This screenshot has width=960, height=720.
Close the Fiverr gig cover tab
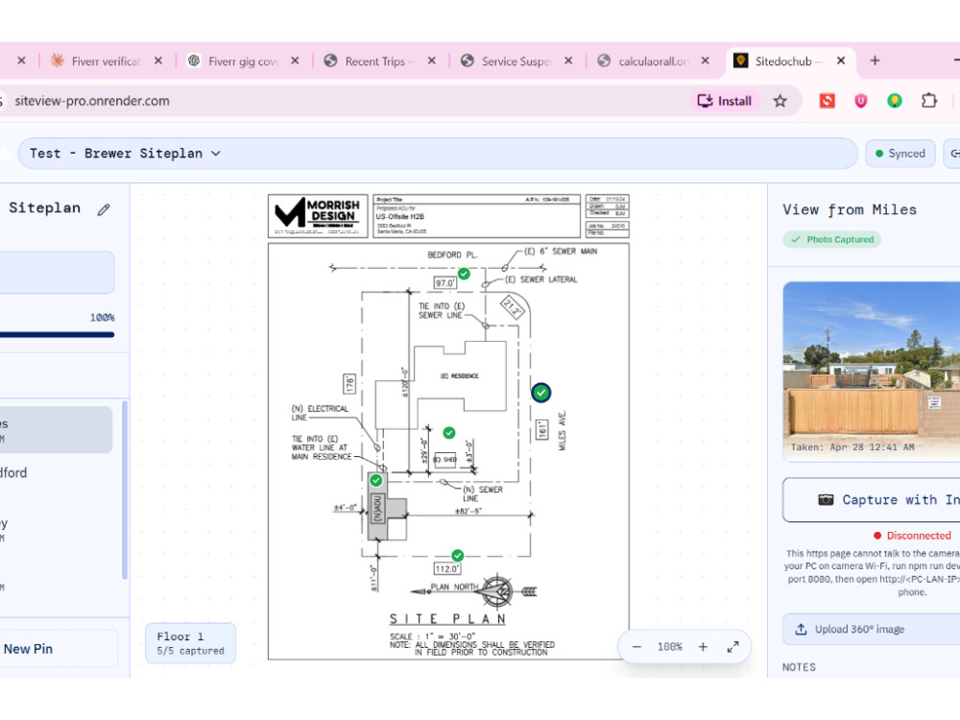295,60
